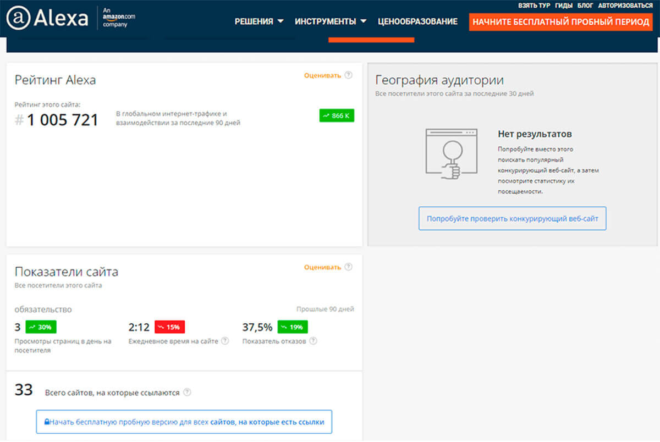Click Попробуйте проверить конкурирующий веб-сайт button
The image size is (660, 442).
point(512,218)
